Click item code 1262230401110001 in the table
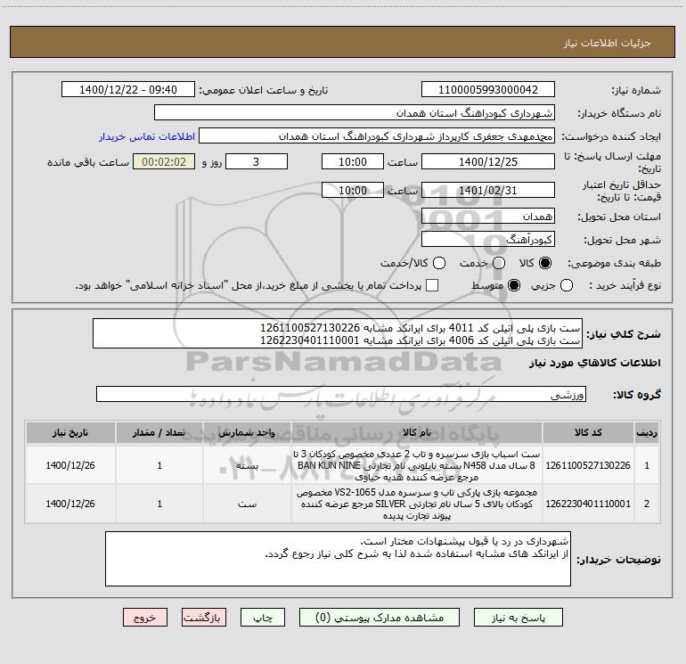 [x=588, y=504]
